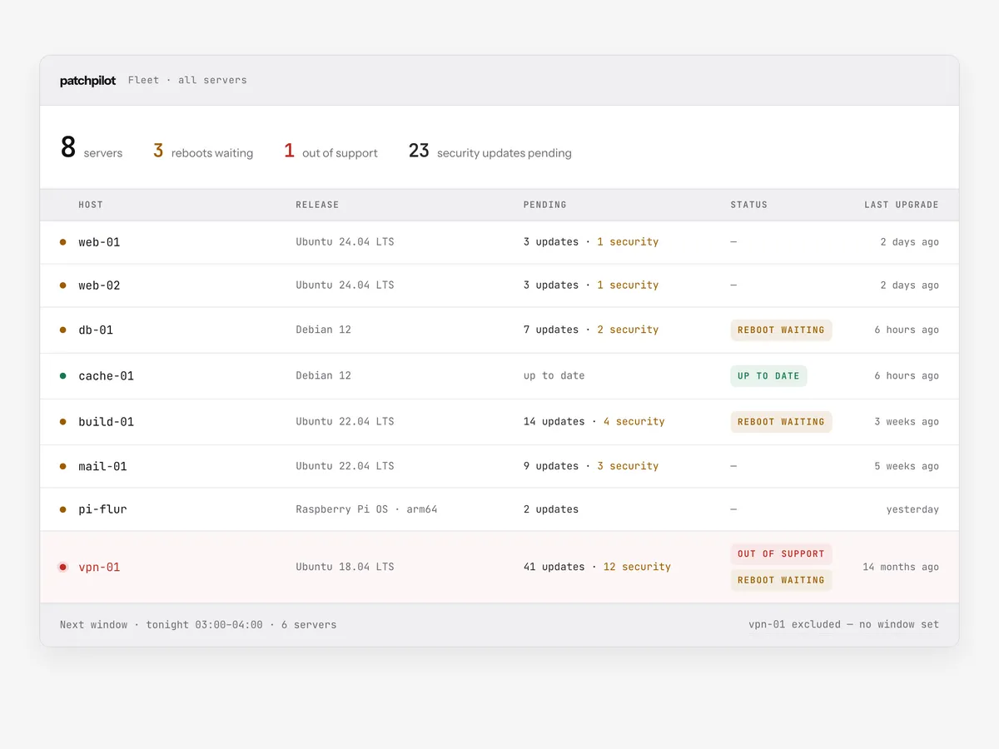Open the pi-flur host name

click(x=102, y=509)
